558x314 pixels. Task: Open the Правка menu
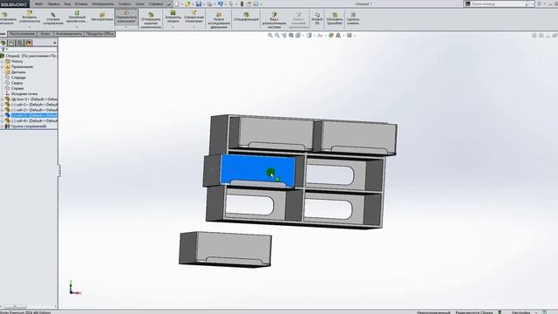coord(53,3)
